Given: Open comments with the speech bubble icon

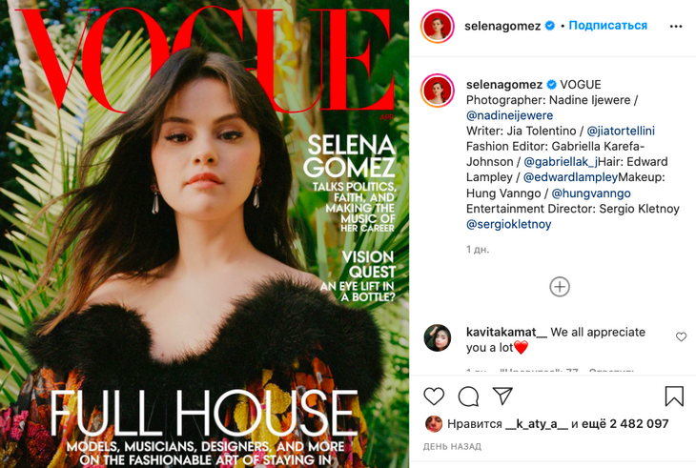Looking at the screenshot, I should click(468, 397).
